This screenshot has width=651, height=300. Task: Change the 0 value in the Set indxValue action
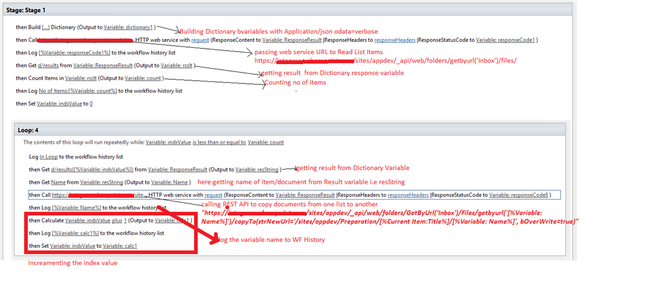[91, 104]
